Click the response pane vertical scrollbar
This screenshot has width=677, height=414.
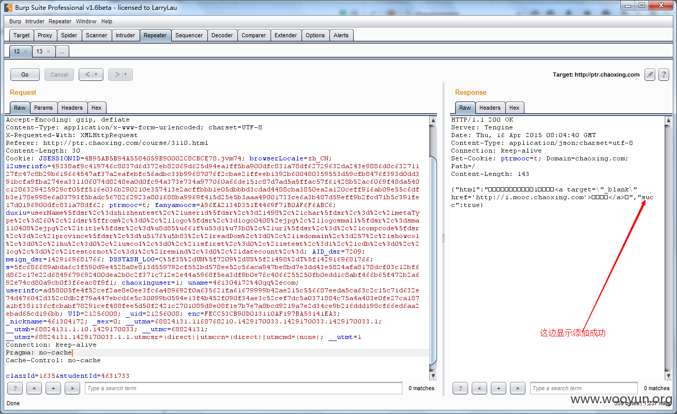click(x=668, y=247)
